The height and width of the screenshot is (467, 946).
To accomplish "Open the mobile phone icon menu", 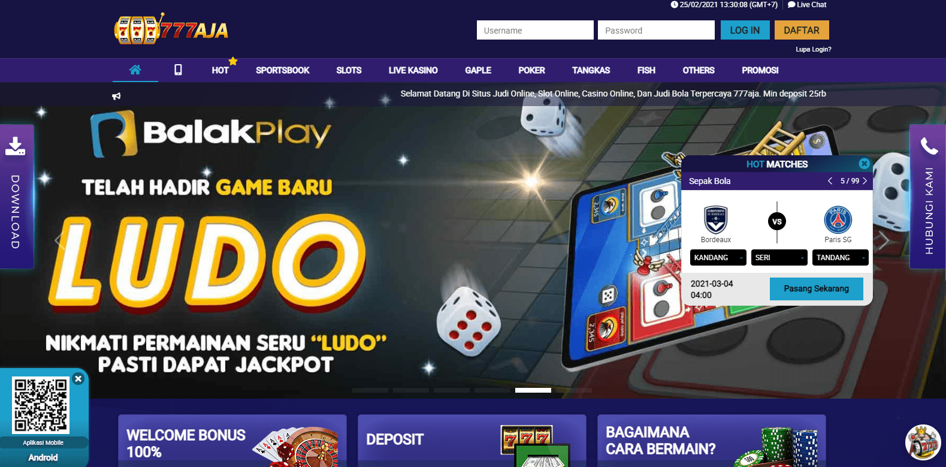I will coord(178,70).
